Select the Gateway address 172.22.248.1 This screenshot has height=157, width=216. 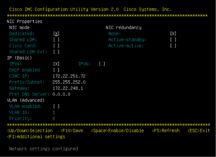pyautogui.click(x=68, y=88)
